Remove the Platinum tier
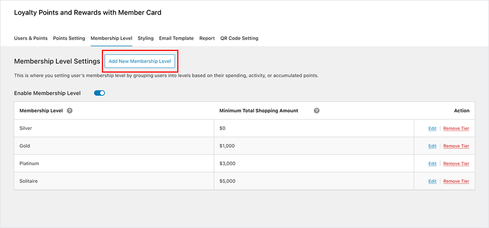 pos(456,164)
